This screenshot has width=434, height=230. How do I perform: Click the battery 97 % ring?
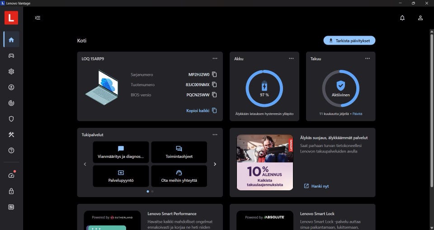tap(264, 88)
